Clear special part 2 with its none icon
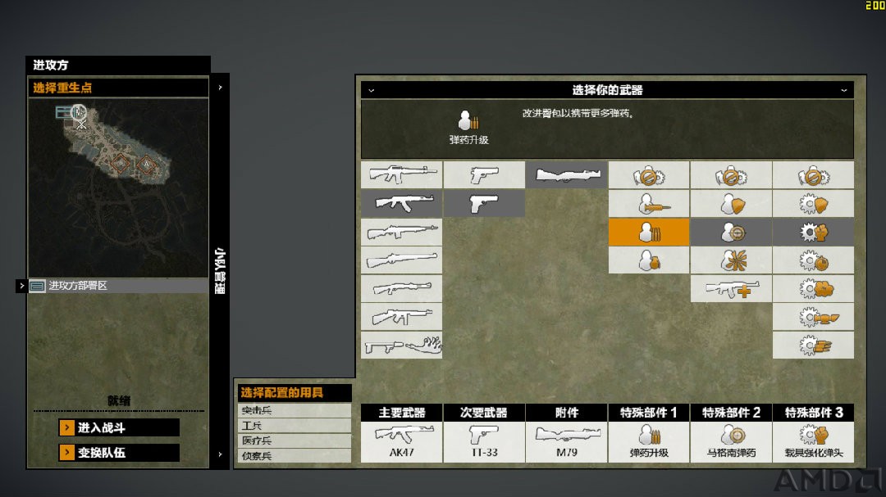The image size is (886, 497). pyautogui.click(x=731, y=174)
